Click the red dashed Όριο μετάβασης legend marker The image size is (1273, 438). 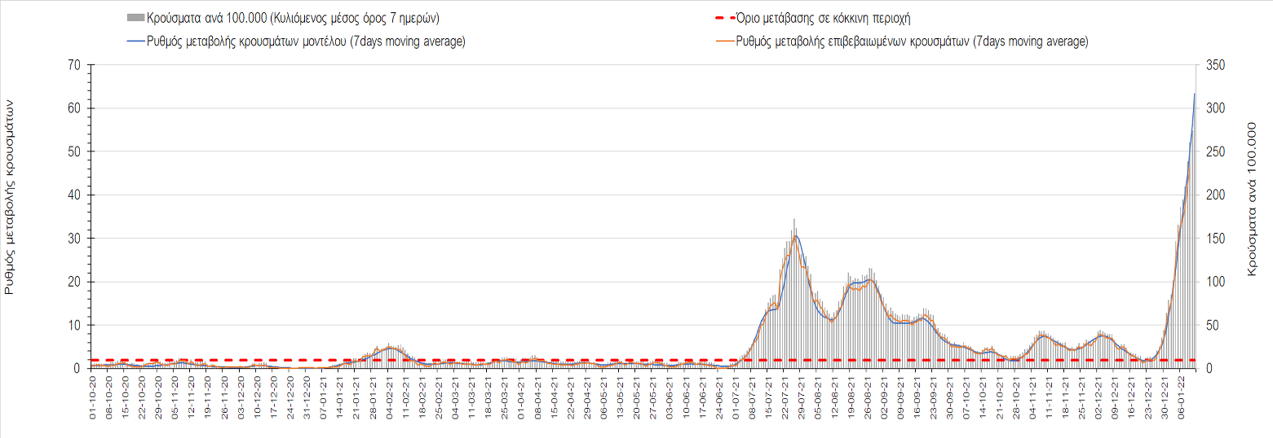click(723, 17)
